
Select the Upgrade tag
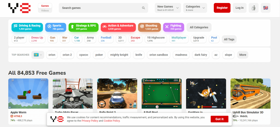click(199, 39)
